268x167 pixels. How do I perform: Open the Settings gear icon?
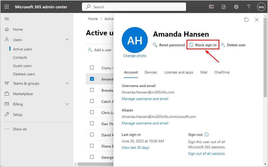pyautogui.click(x=236, y=7)
